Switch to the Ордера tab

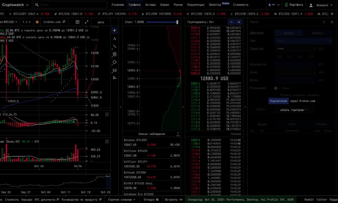pos(262,124)
